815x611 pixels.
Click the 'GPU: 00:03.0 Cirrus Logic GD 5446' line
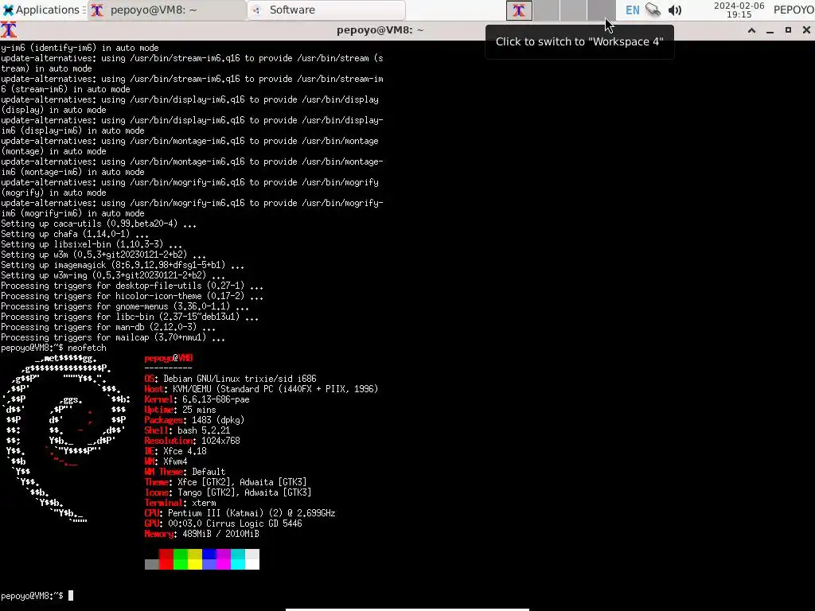pyautogui.click(x=223, y=523)
